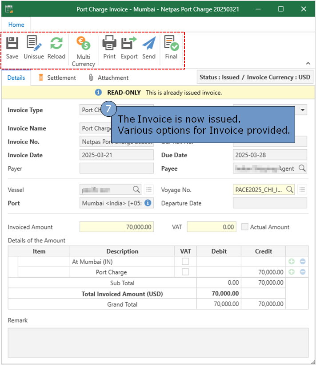Click the Description column header
316x365 pixels.
pyautogui.click(x=122, y=251)
